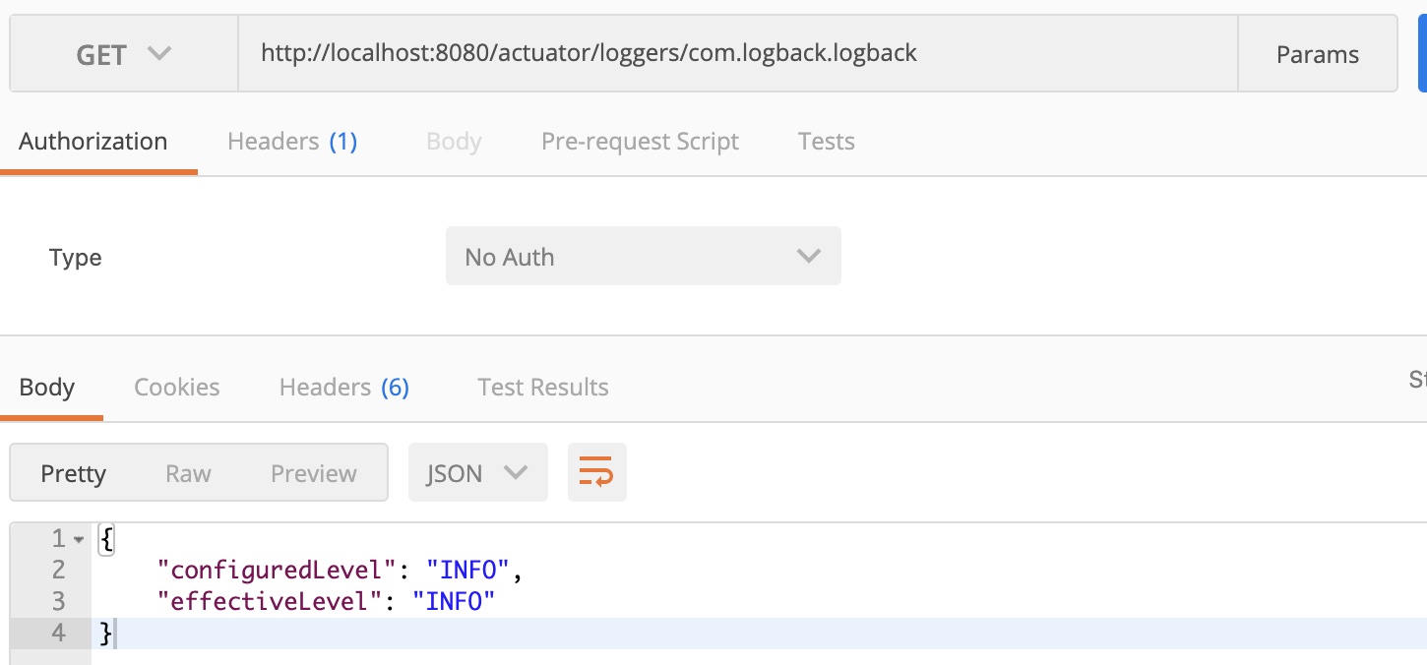This screenshot has width=1427, height=665.
Task: Open the GET method dropdown
Action: [x=124, y=54]
